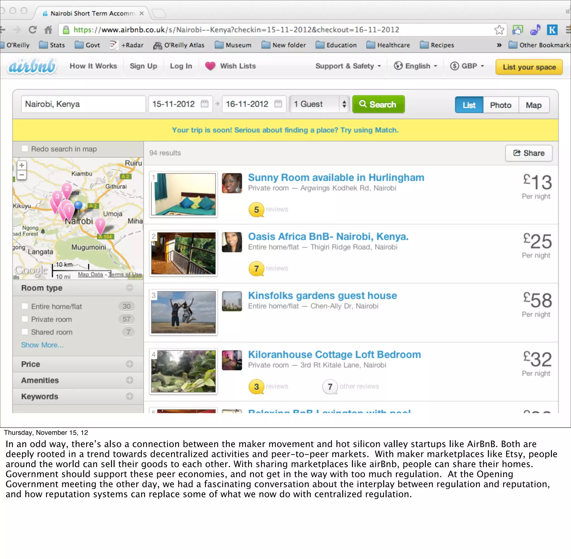
Task: Click the green Search button
Action: point(378,104)
